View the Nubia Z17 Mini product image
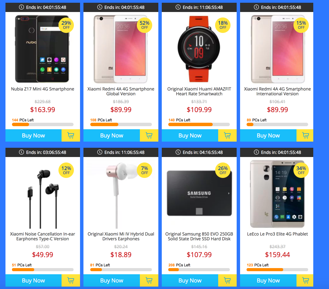This screenshot has width=329, height=289. [42, 49]
